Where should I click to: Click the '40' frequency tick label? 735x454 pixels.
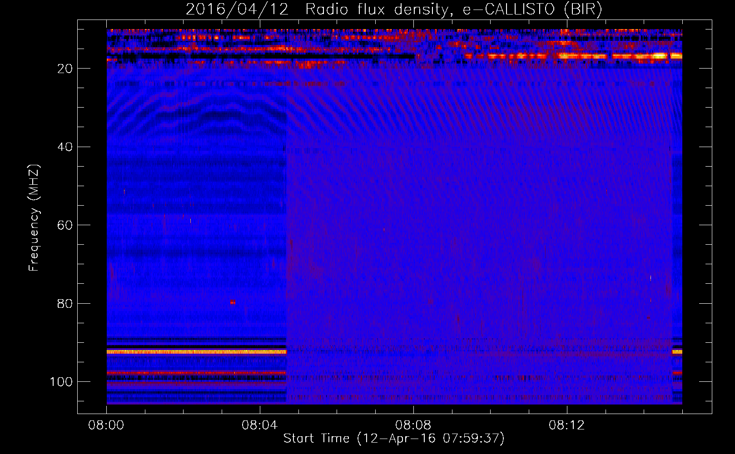pos(65,147)
